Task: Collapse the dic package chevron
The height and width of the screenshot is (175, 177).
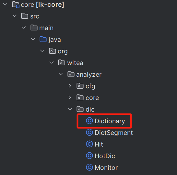Action: pyautogui.click(x=70, y=109)
